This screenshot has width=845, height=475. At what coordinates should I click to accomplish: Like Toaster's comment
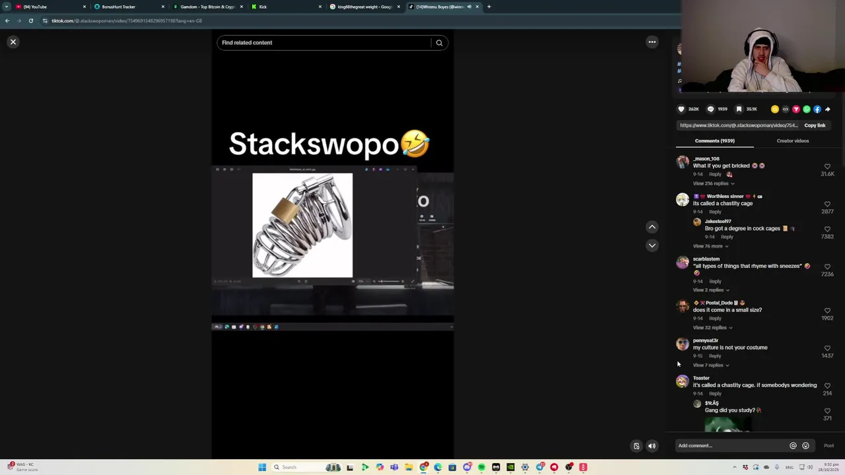tap(827, 386)
